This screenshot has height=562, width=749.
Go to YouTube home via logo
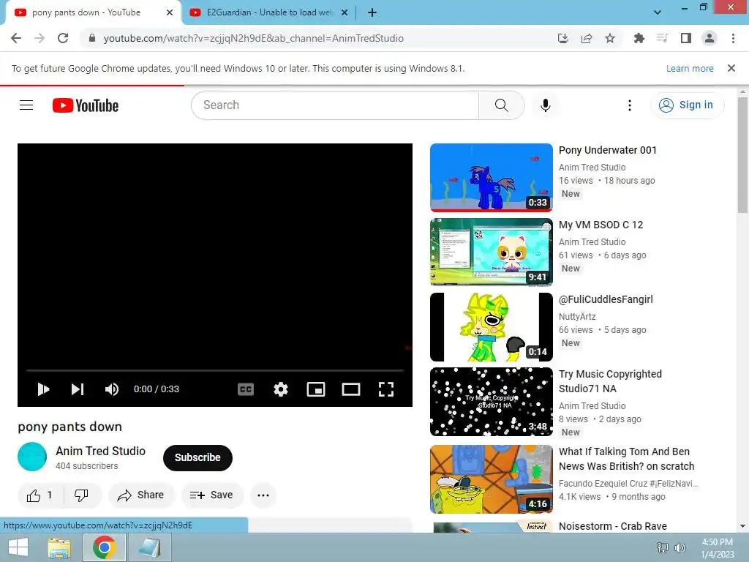86,105
